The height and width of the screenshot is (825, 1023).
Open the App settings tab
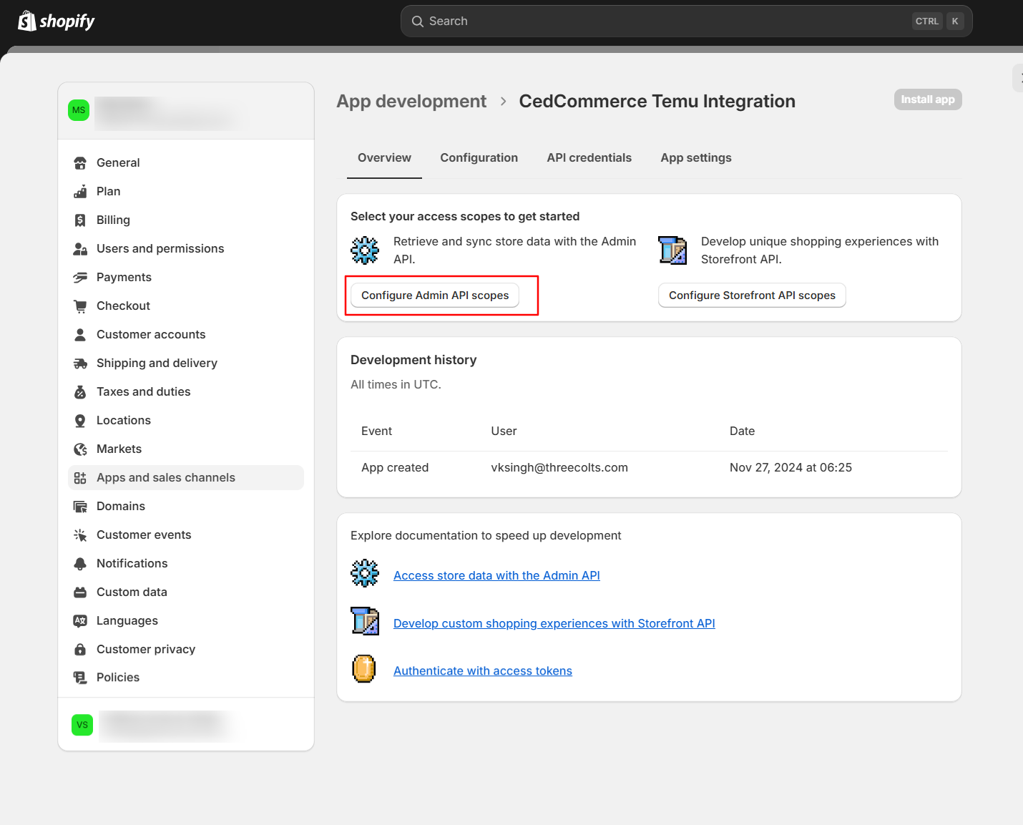click(696, 157)
